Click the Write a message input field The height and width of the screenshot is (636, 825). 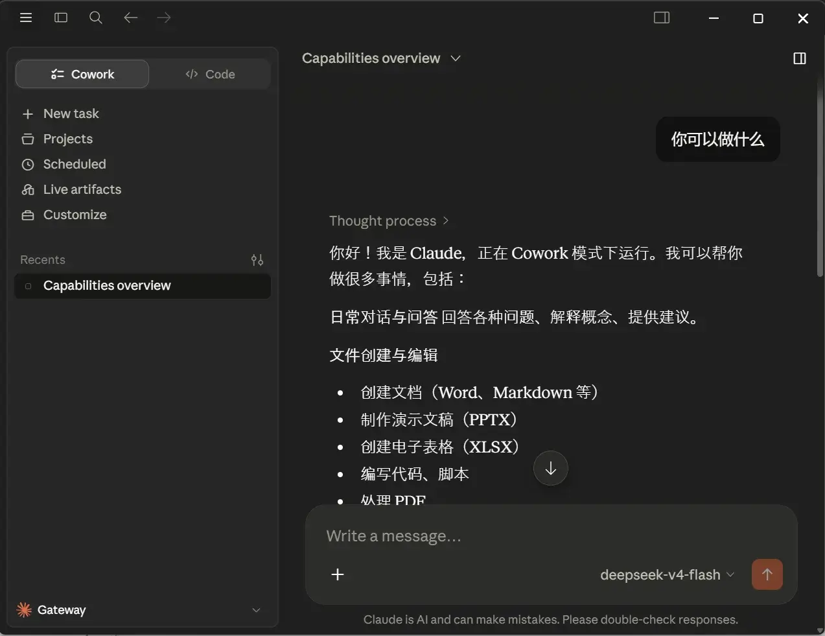tap(551, 536)
